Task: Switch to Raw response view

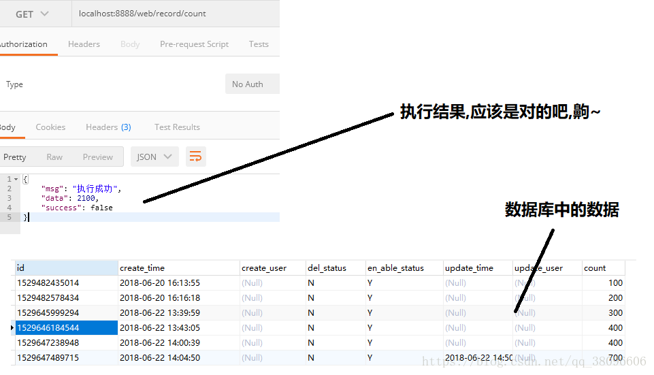Action: click(54, 157)
